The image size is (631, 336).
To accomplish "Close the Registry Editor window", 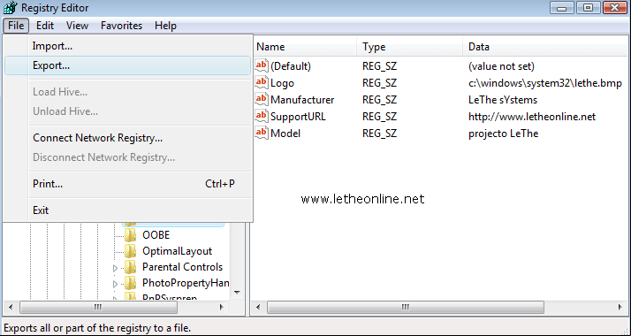I will coord(614,8).
